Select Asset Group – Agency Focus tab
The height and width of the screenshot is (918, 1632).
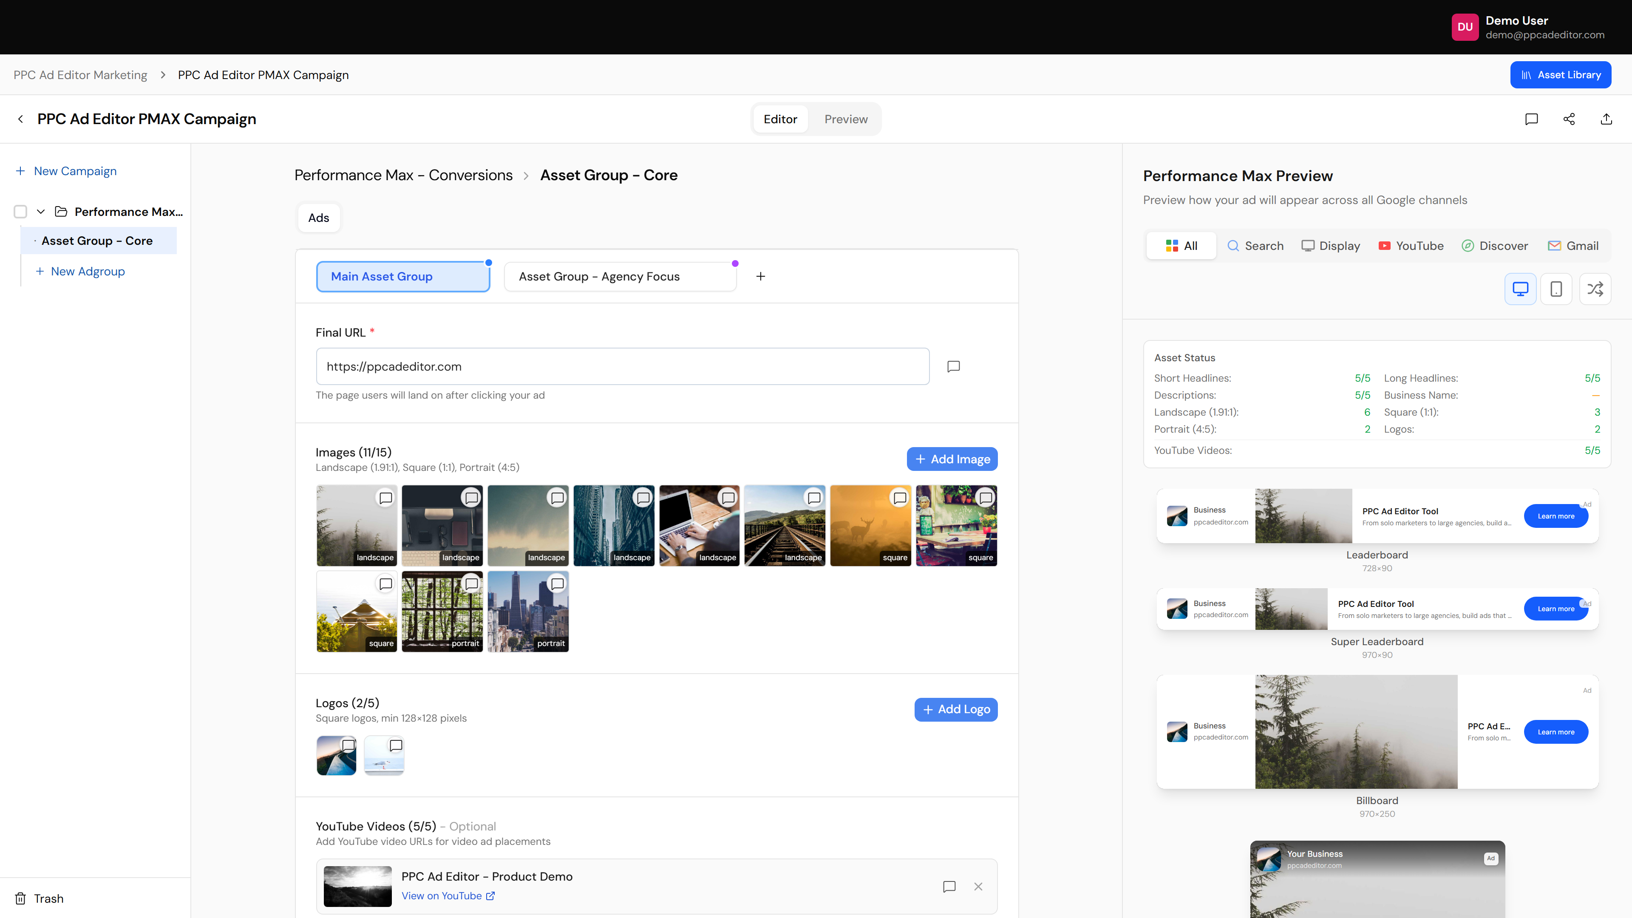[x=620, y=276]
